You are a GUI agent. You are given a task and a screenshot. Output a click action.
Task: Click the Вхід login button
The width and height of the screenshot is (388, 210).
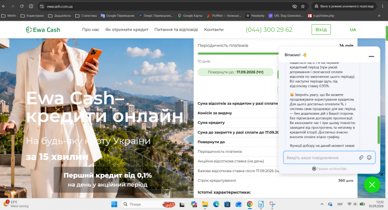click(x=321, y=29)
